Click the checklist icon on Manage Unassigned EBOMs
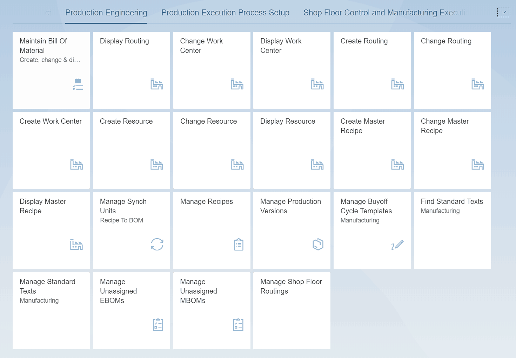 pyautogui.click(x=158, y=324)
